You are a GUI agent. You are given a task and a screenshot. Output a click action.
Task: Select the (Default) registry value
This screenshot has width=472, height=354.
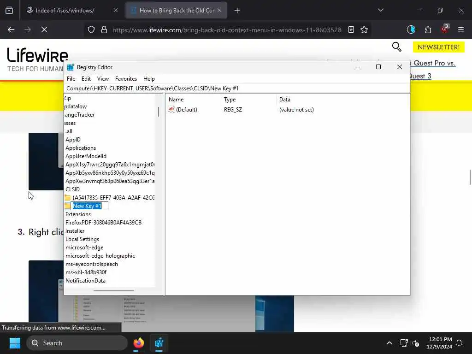pyautogui.click(x=183, y=110)
